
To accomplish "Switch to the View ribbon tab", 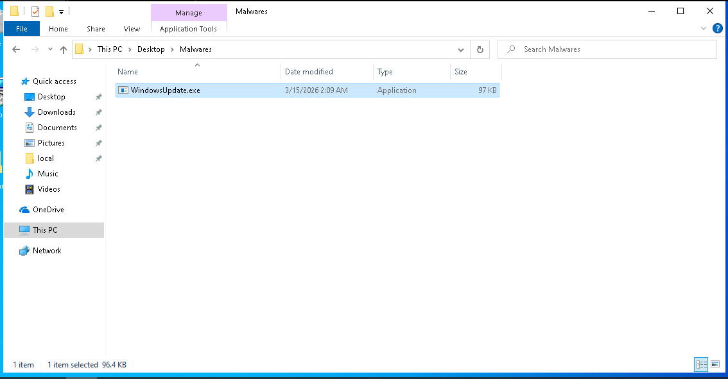I will coord(132,29).
